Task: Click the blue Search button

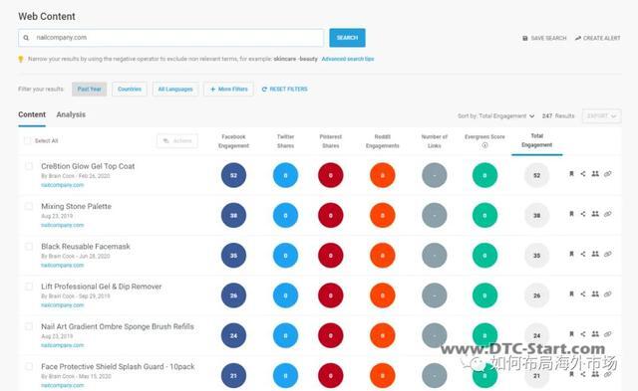Action: coord(347,38)
